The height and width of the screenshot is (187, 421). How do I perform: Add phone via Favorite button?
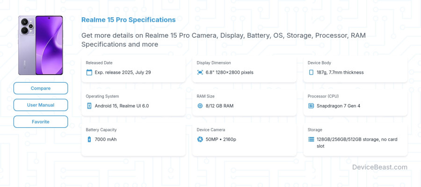pyautogui.click(x=41, y=122)
